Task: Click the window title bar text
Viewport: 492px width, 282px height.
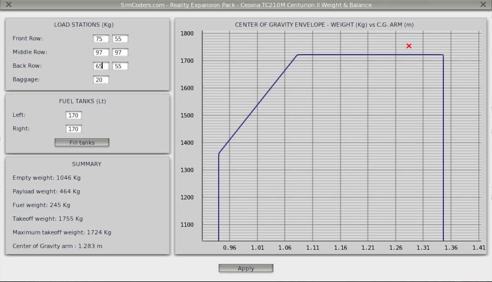Action: [x=246, y=5]
